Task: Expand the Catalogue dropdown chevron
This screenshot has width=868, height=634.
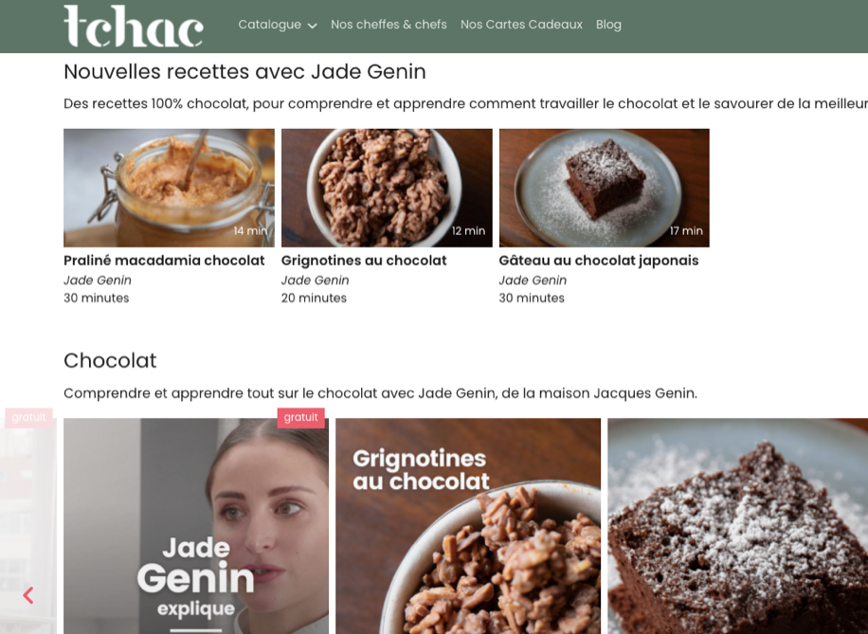Action: 312,26
